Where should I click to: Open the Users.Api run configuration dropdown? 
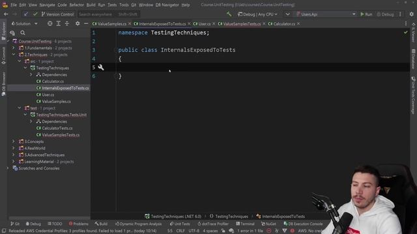(x=326, y=14)
